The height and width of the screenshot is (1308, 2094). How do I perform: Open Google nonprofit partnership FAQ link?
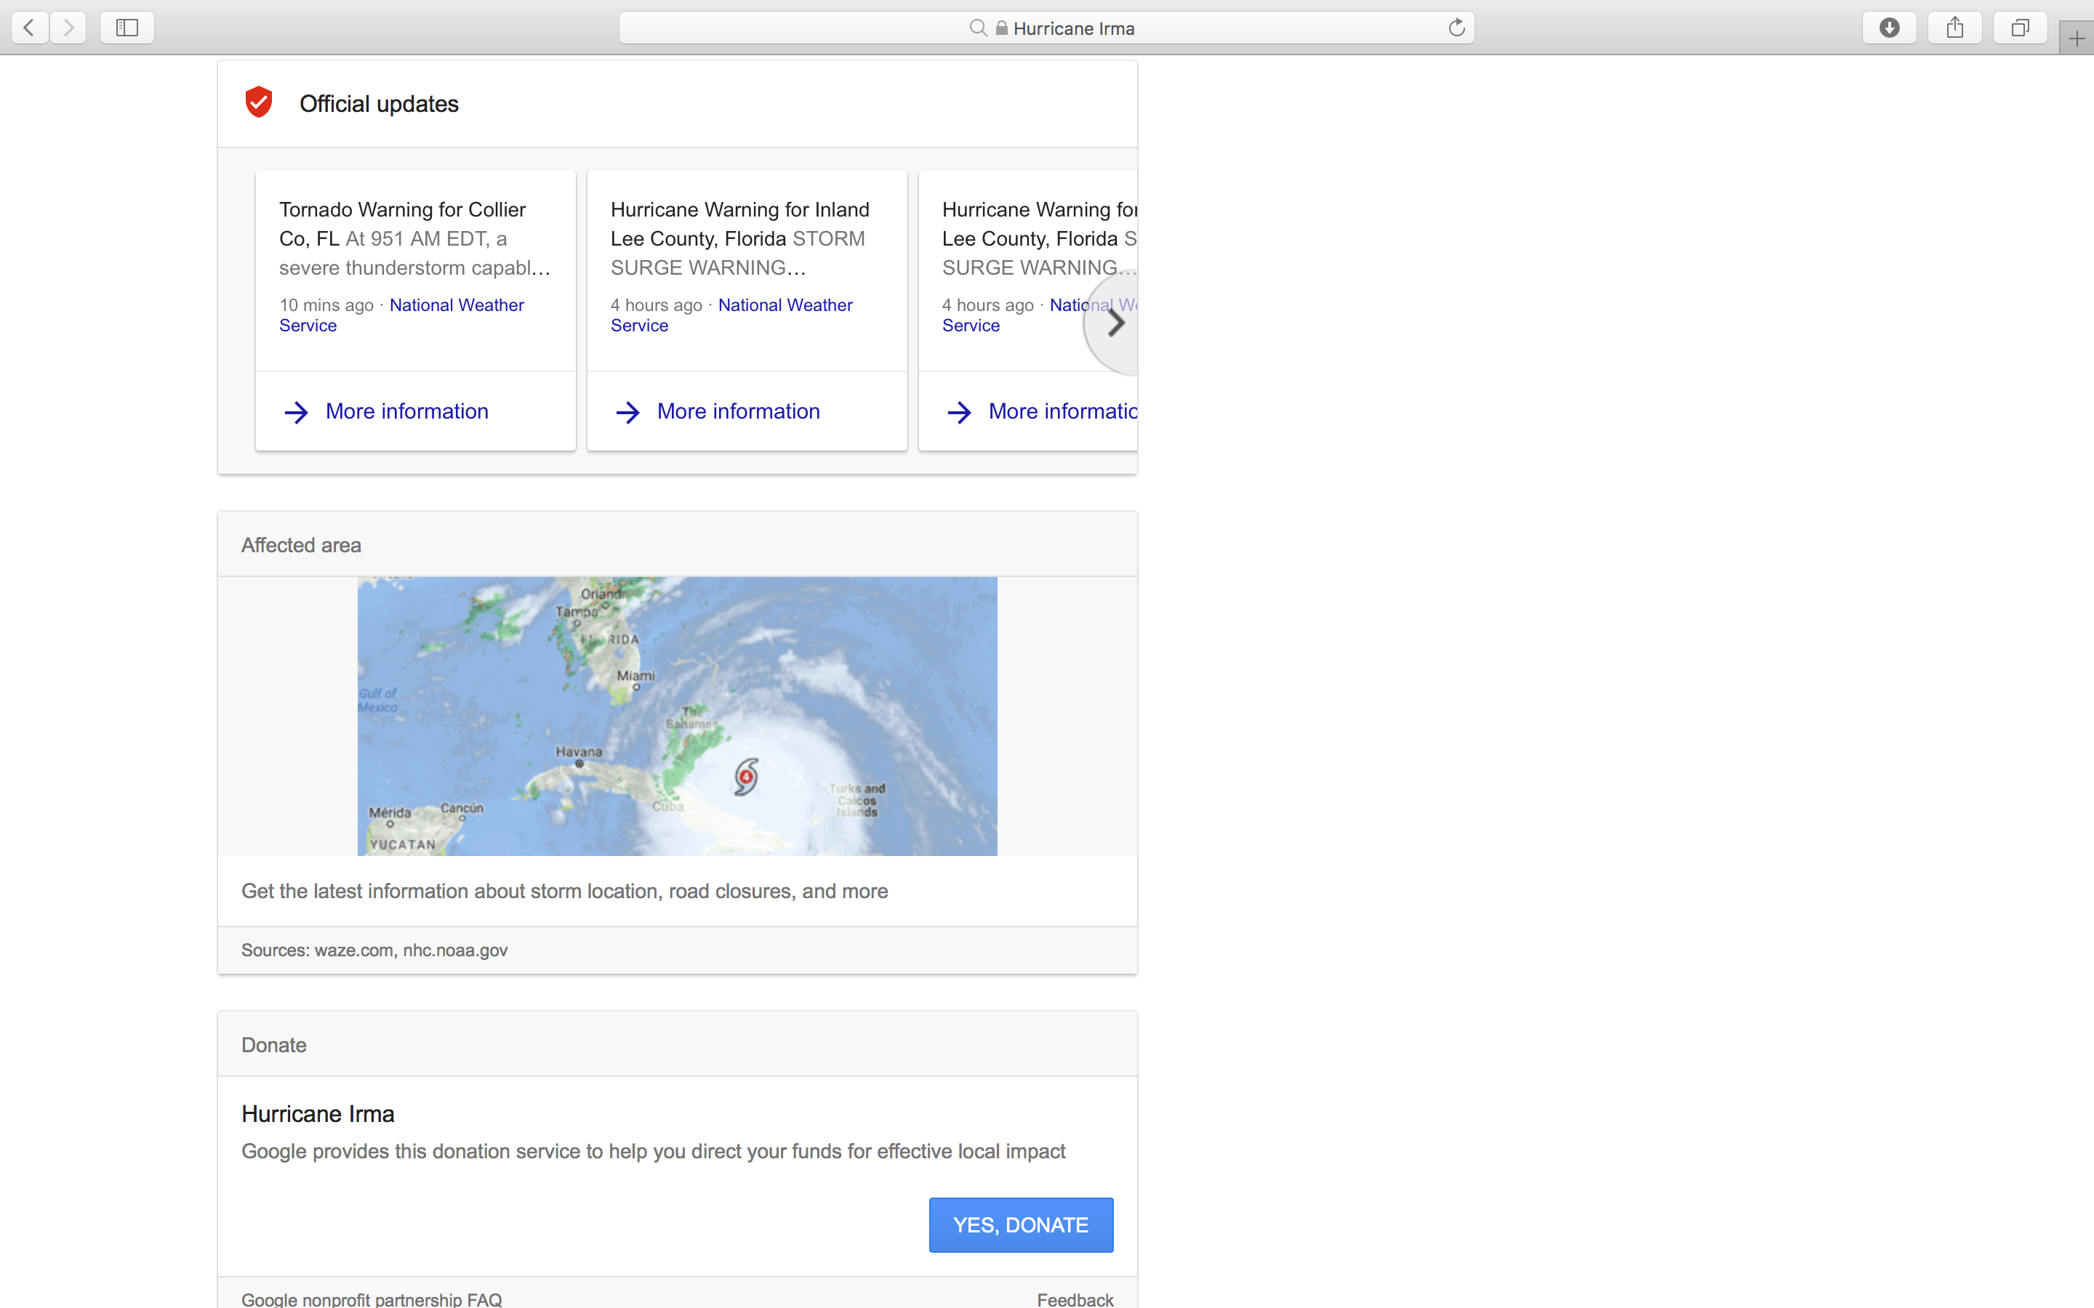372,1299
